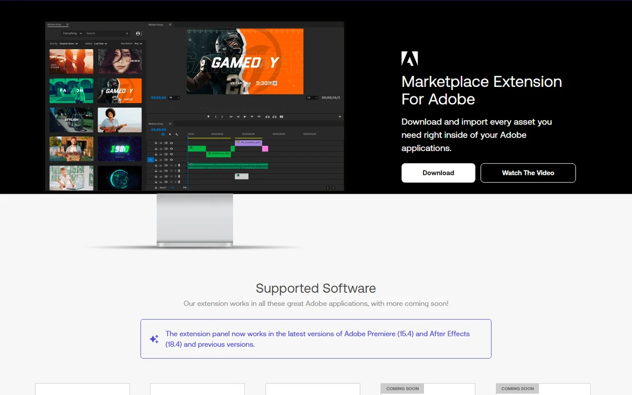Hide video track V2 using its eye icon

pos(171,154)
